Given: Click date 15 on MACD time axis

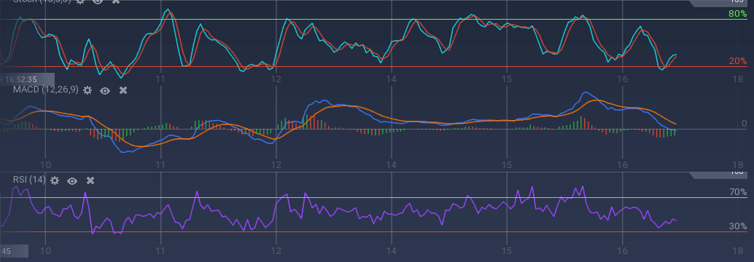Looking at the screenshot, I should point(506,164).
